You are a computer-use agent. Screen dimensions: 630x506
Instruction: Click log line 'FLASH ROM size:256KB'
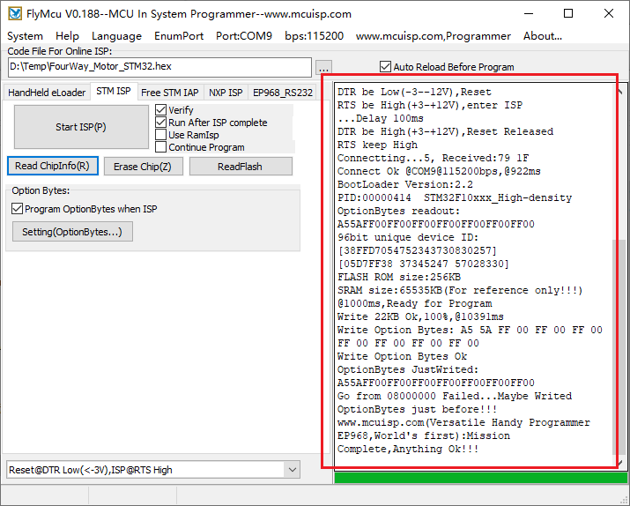[399, 277]
